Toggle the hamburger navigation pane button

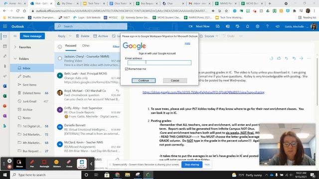pyautogui.click(x=15, y=36)
